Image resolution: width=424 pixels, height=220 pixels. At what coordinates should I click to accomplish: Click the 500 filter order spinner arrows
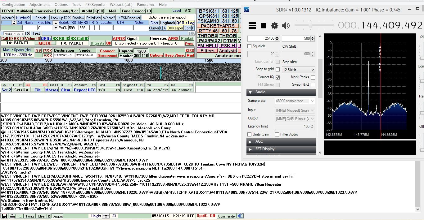313,38
